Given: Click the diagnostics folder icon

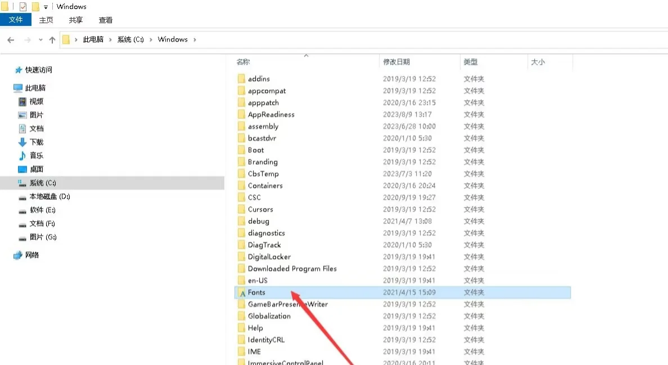Looking at the screenshot, I should (241, 233).
